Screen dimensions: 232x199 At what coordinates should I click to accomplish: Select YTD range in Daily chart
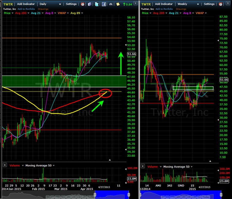[58, 197]
